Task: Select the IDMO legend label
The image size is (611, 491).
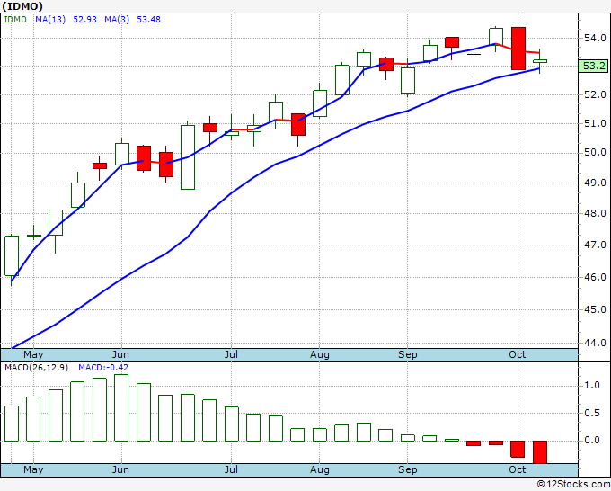Action: coord(15,20)
